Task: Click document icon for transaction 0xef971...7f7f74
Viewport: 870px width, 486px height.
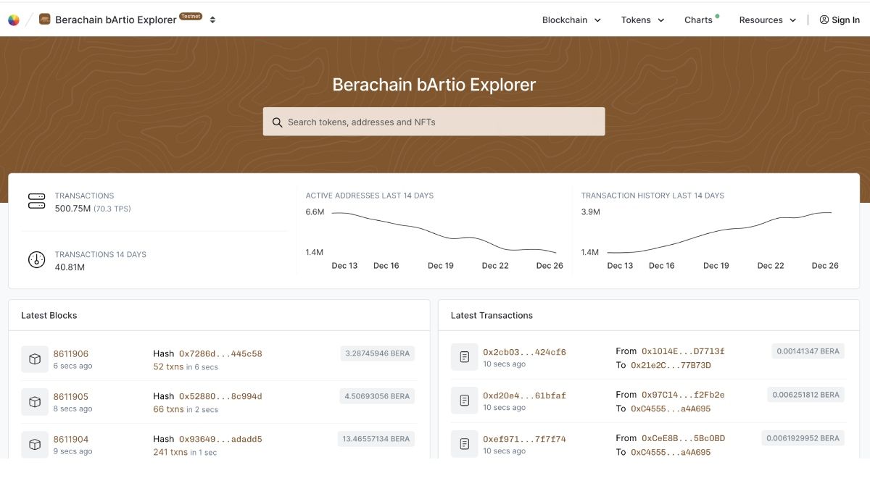Action: point(465,444)
